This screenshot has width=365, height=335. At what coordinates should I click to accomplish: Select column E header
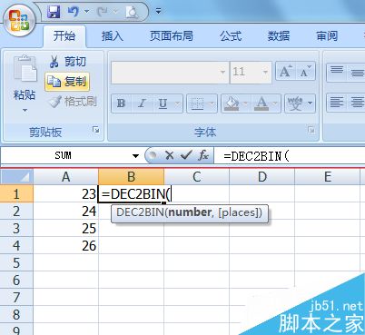[x=328, y=177]
